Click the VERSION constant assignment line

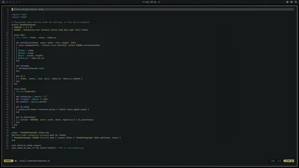click(23, 27)
